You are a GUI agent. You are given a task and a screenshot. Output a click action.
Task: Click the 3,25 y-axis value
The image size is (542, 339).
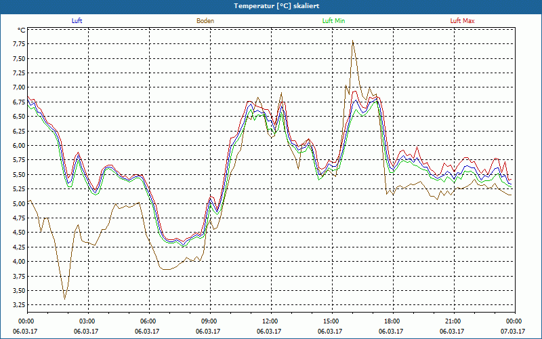pyautogui.click(x=19, y=305)
